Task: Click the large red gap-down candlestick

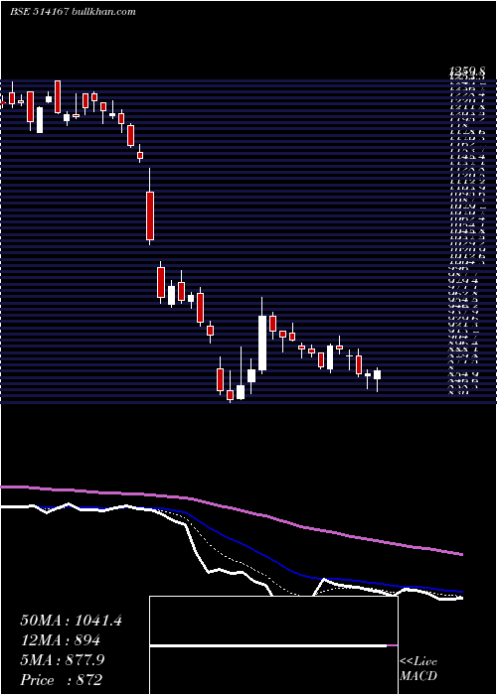Action: pos(150,215)
